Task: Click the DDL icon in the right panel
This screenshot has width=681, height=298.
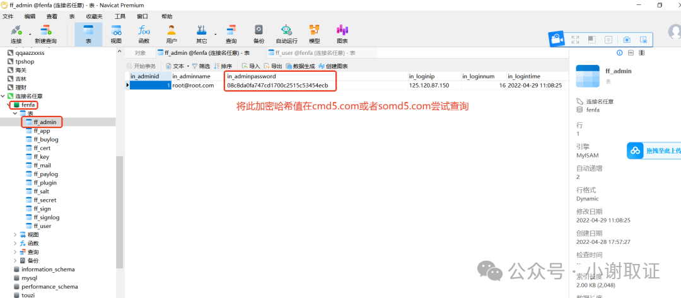Action: (x=631, y=52)
